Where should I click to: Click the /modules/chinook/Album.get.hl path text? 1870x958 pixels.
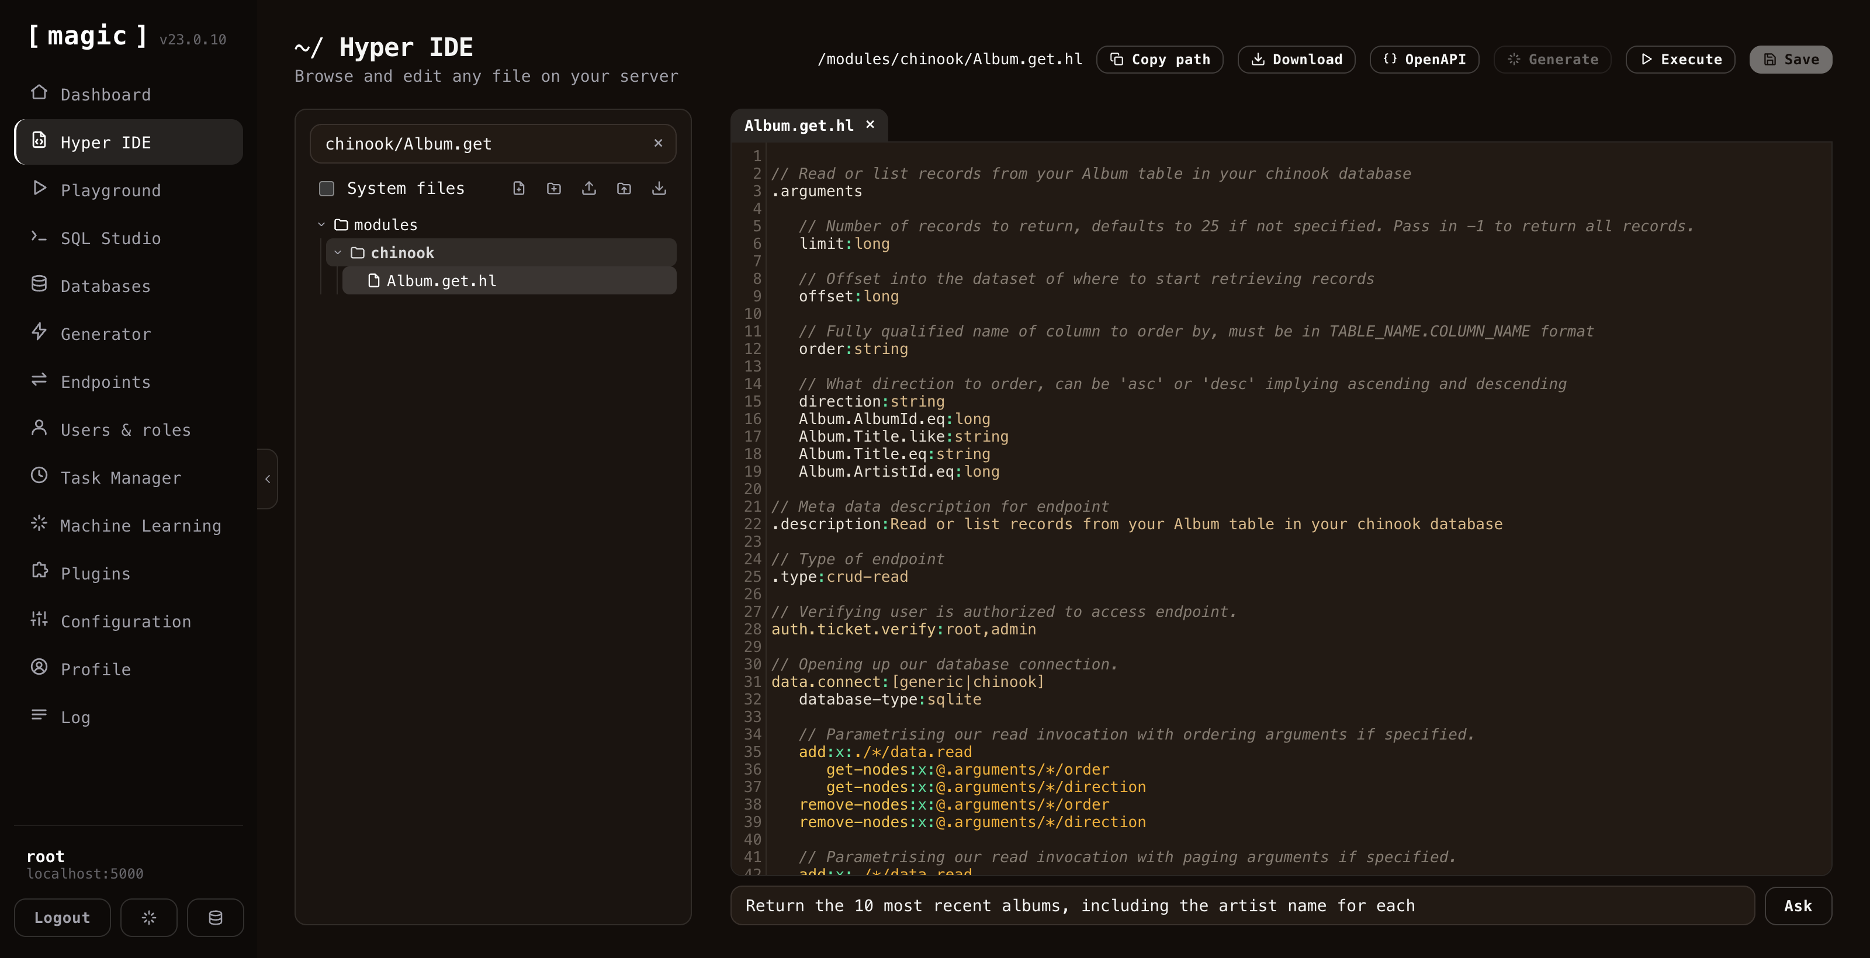(950, 60)
